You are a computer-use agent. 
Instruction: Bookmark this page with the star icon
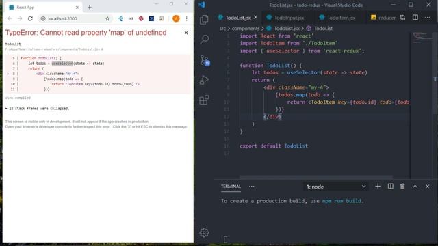pos(107,18)
